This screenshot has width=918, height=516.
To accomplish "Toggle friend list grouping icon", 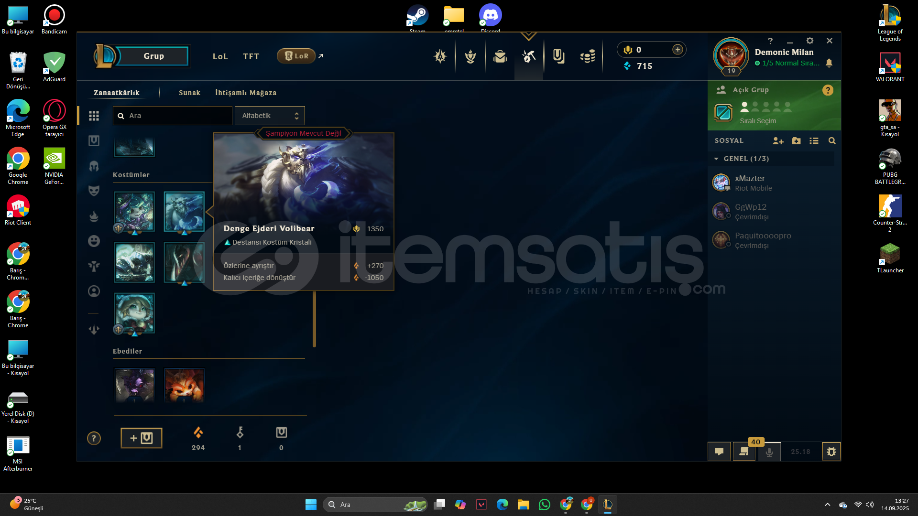I will tap(814, 140).
